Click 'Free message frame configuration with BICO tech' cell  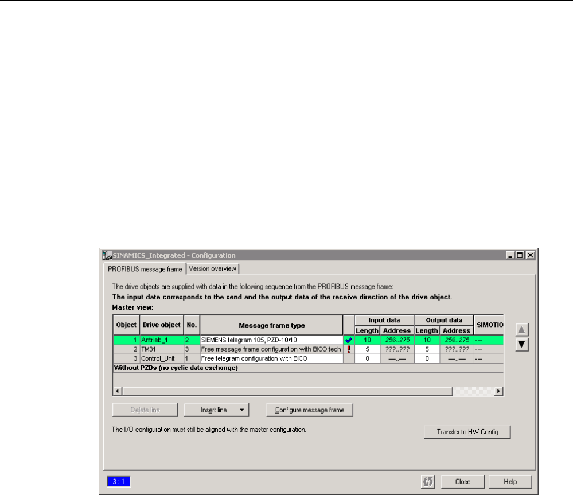[271, 349]
